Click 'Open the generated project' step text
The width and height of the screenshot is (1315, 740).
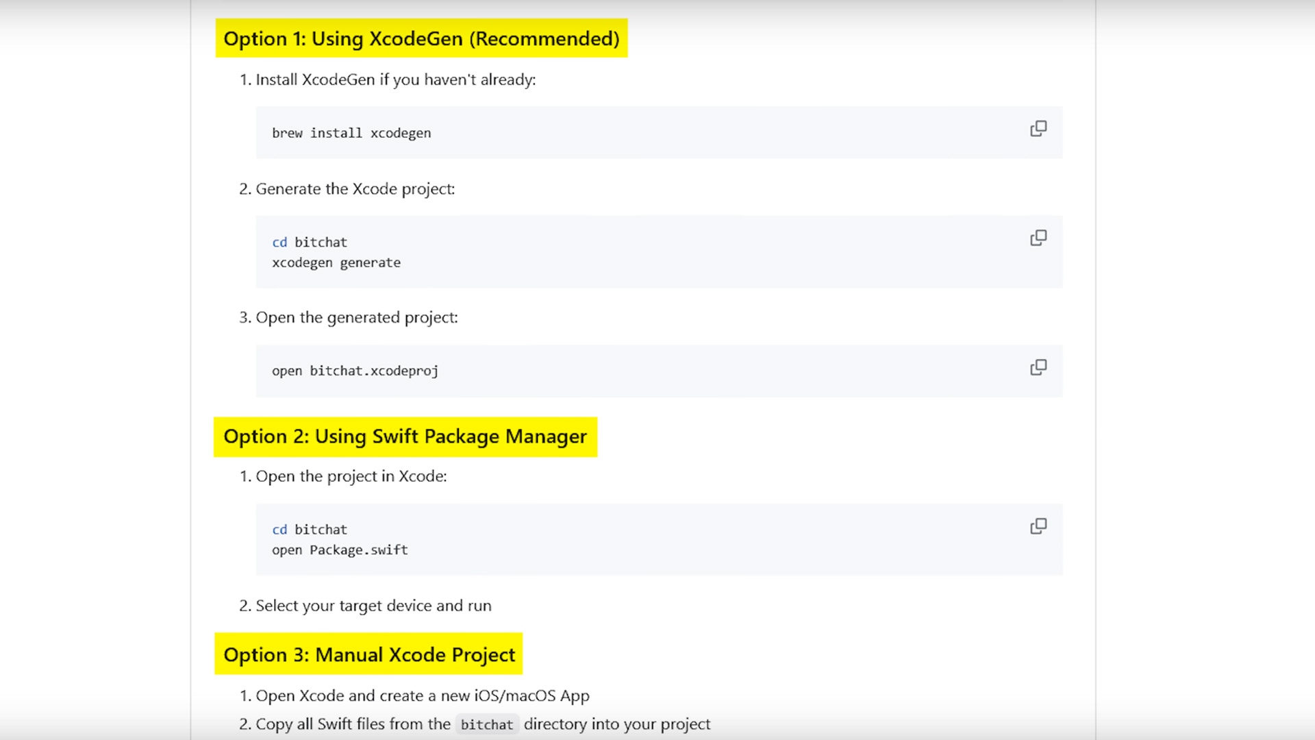[x=356, y=317]
